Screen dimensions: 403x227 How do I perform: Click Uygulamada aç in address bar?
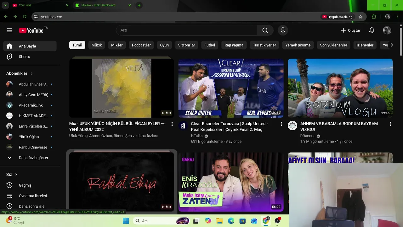[x=337, y=17]
